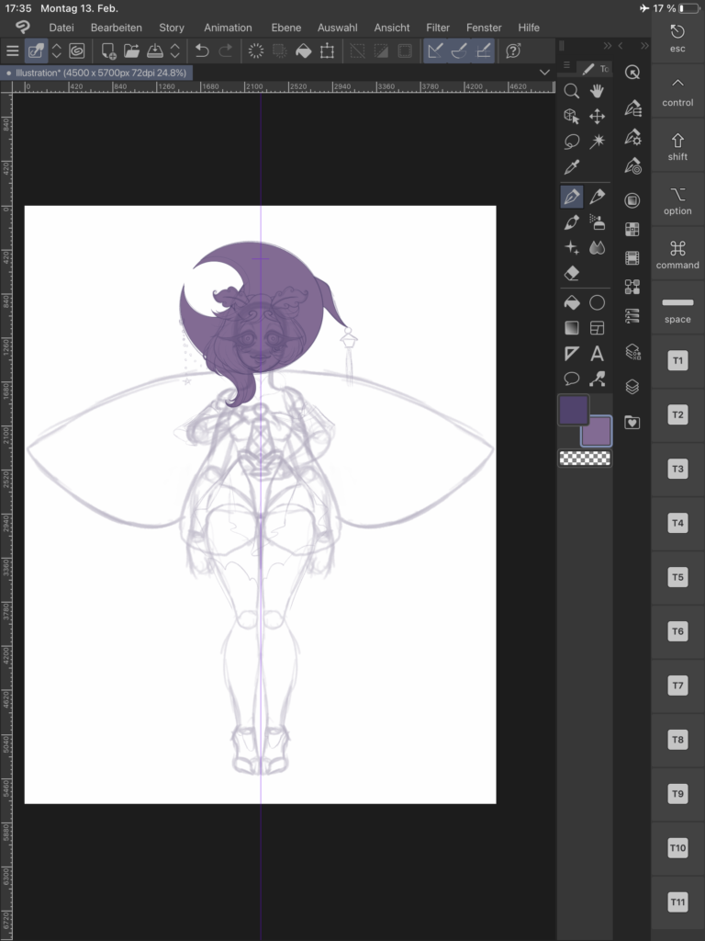705x941 pixels.
Task: Toggle the command modifier key
Action: tap(677, 255)
